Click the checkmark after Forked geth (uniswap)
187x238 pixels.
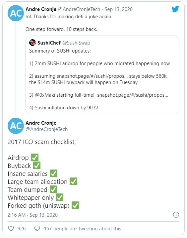(x=75, y=205)
